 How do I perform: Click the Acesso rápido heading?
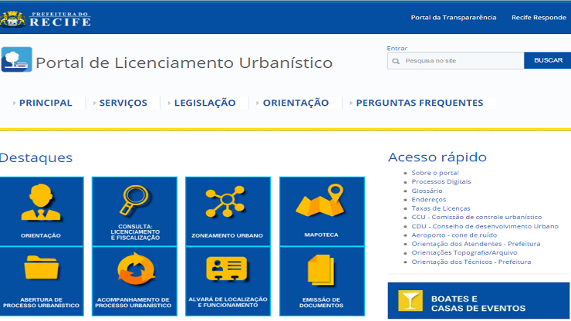[x=438, y=157]
